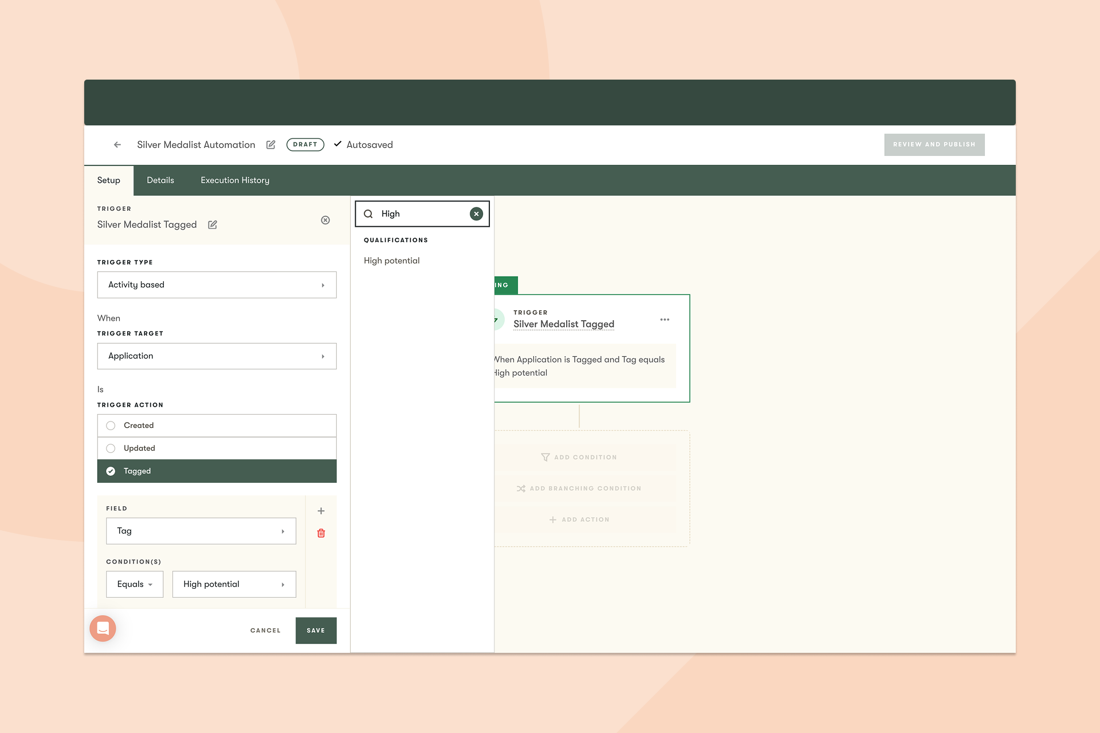Delete the Tag field with trash icon
The height and width of the screenshot is (733, 1100).
click(x=321, y=533)
